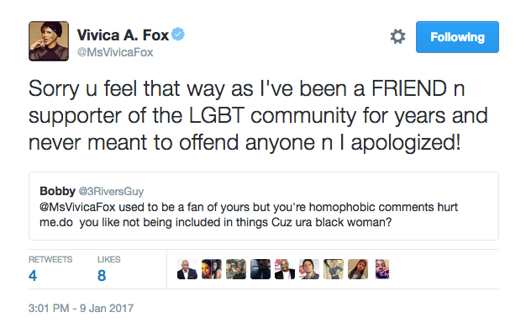This screenshot has height=323, width=526.
Task: Click the last liker avatar
Action: 382,269
